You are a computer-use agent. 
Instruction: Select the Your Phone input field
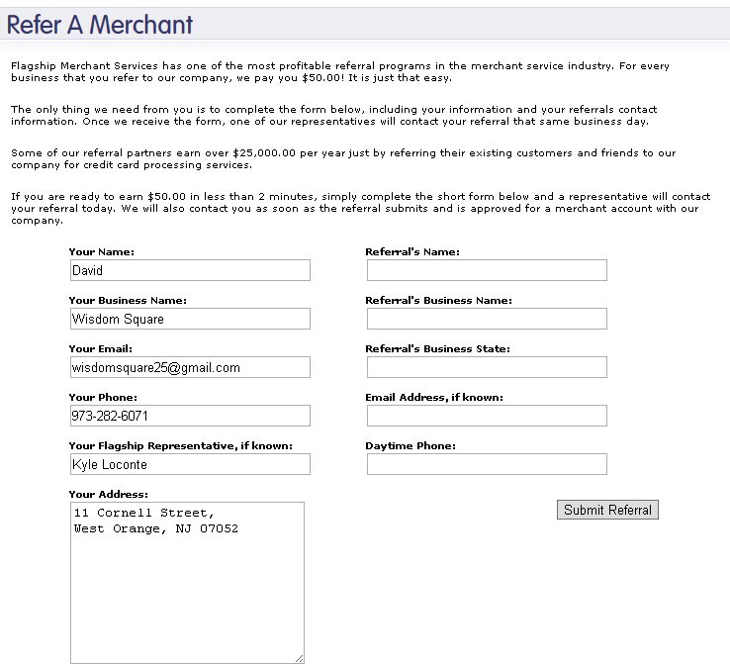coord(189,416)
